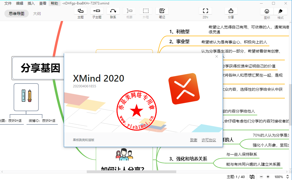Click the people illustration image
The width and height of the screenshot is (292, 180).
124,154
